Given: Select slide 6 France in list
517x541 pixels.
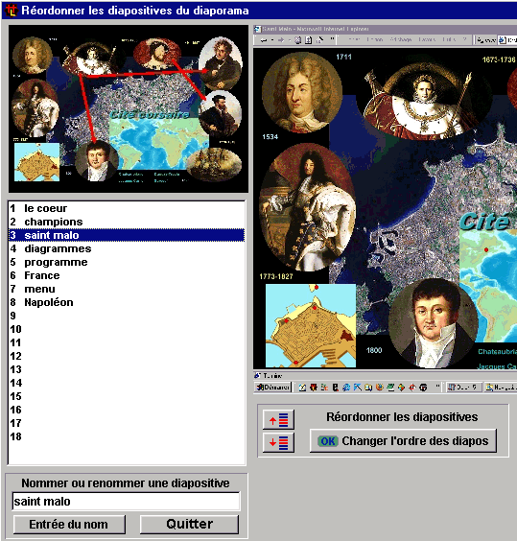Looking at the screenshot, I should [127, 275].
